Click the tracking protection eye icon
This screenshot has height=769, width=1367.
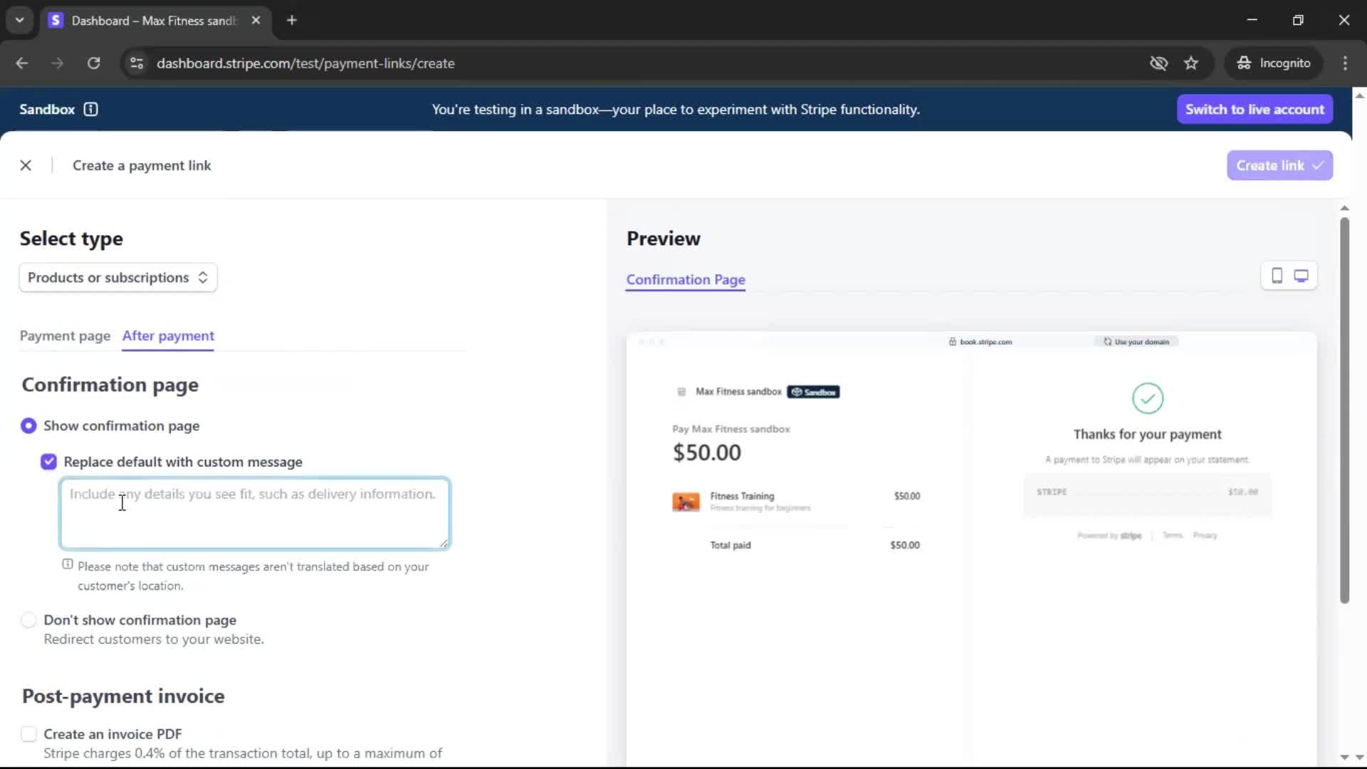[1158, 63]
